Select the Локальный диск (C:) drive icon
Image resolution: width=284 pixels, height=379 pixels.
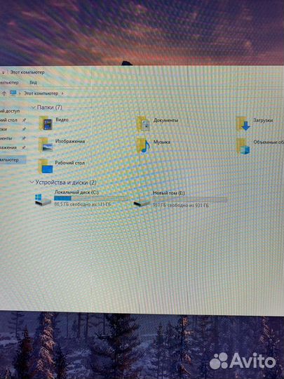[43, 199]
